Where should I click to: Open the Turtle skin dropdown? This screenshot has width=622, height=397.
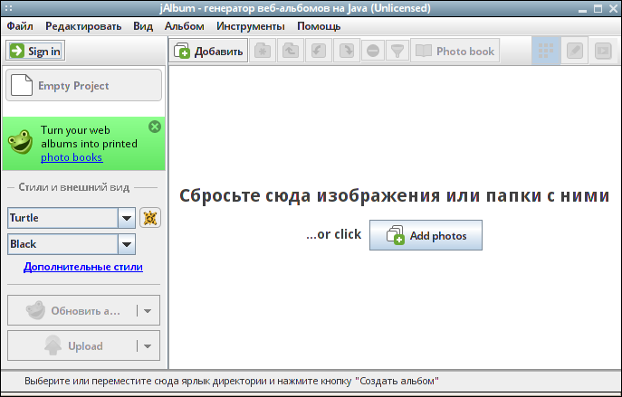pyautogui.click(x=127, y=218)
